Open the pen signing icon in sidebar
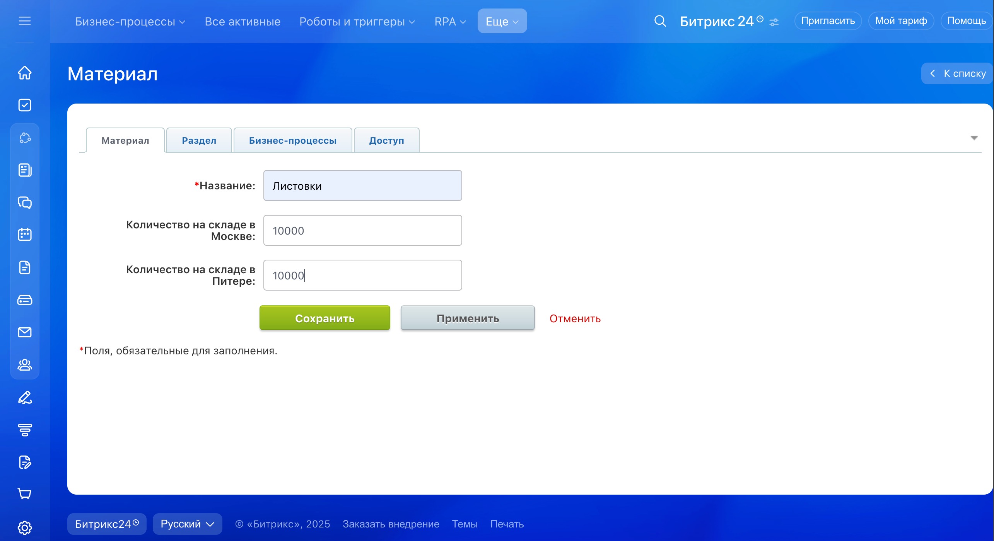 [25, 397]
